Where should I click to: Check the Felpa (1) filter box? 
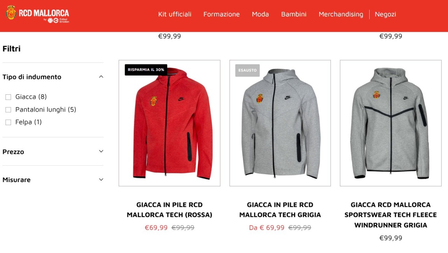(8, 122)
